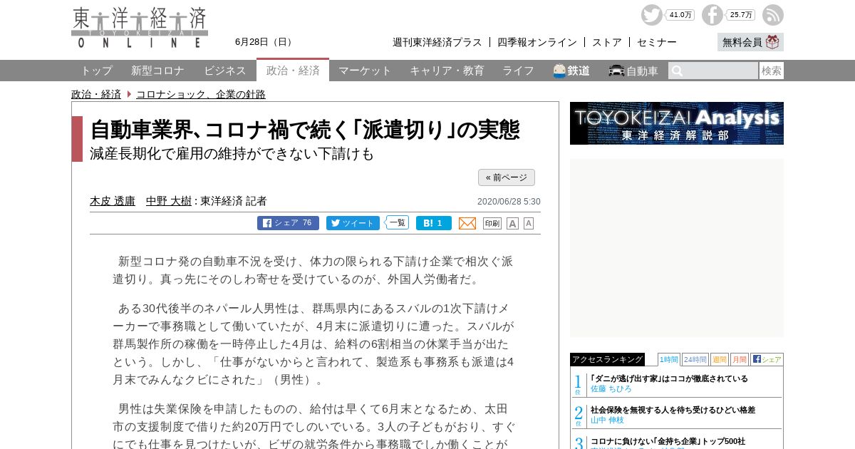Open 四季報オンライン link
The width and height of the screenshot is (855, 449).
pyautogui.click(x=537, y=42)
